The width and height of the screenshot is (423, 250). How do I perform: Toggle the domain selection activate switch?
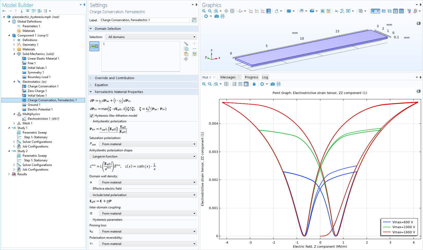pyautogui.click(x=94, y=47)
